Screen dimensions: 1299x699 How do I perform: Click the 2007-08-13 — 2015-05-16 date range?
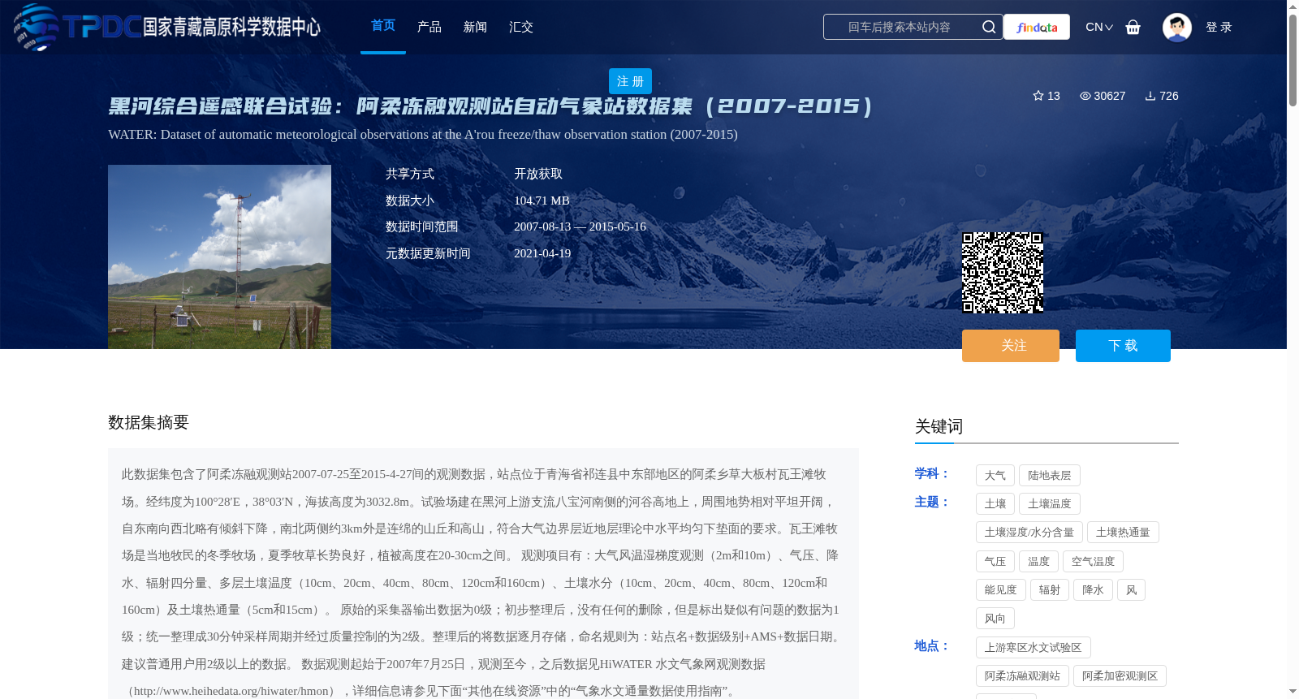(x=580, y=227)
